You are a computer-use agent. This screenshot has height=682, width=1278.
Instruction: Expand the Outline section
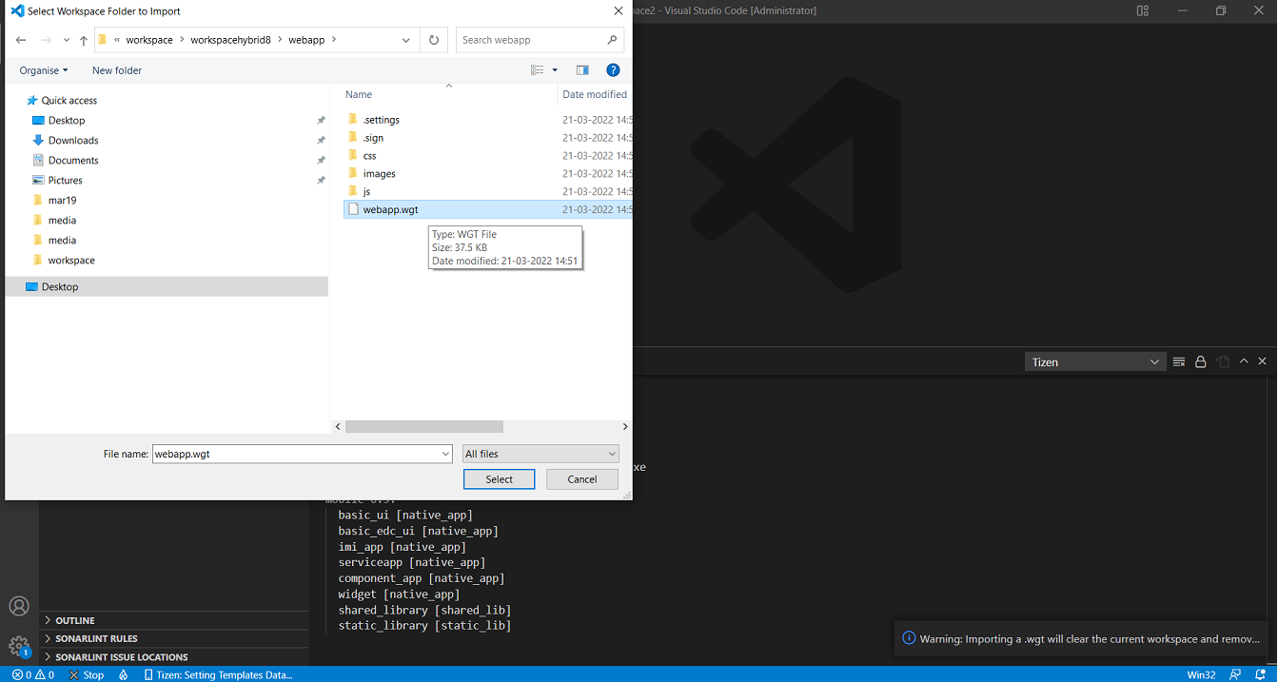(x=75, y=620)
